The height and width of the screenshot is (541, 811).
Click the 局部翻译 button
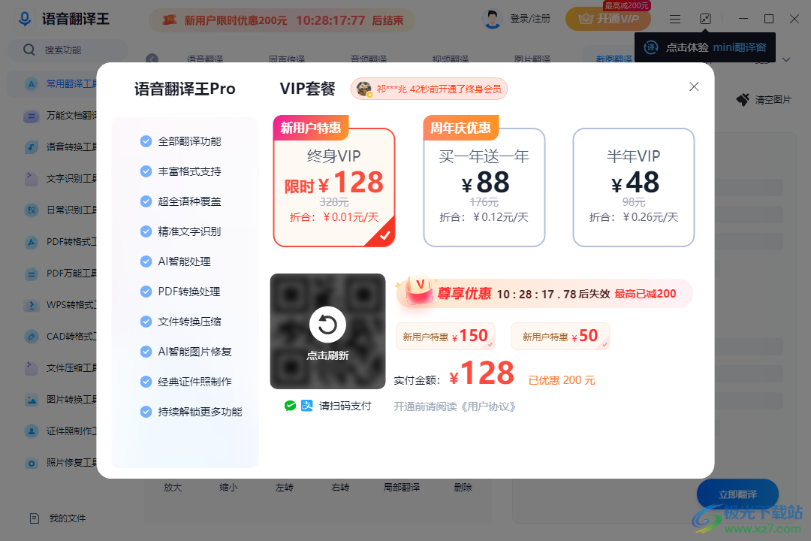pyautogui.click(x=401, y=487)
